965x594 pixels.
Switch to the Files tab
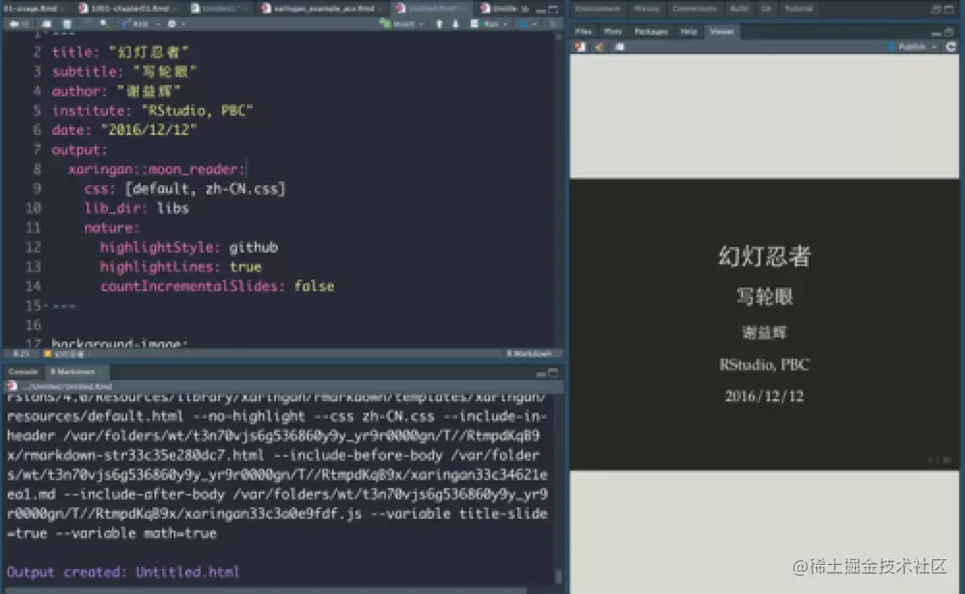pos(583,32)
